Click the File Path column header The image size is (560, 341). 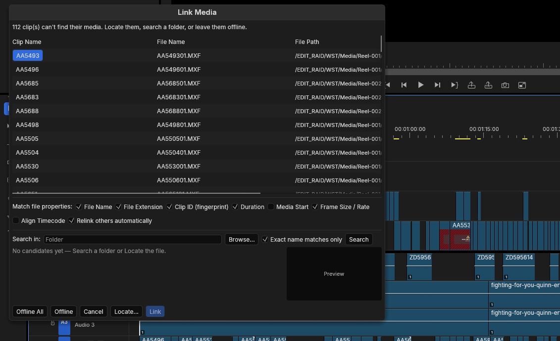coord(307,42)
